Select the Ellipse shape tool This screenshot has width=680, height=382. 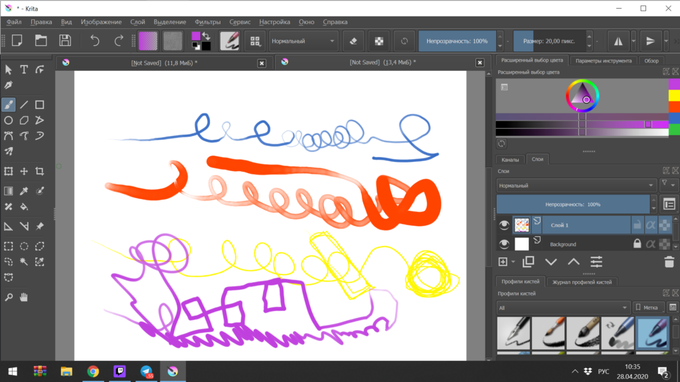(x=9, y=121)
